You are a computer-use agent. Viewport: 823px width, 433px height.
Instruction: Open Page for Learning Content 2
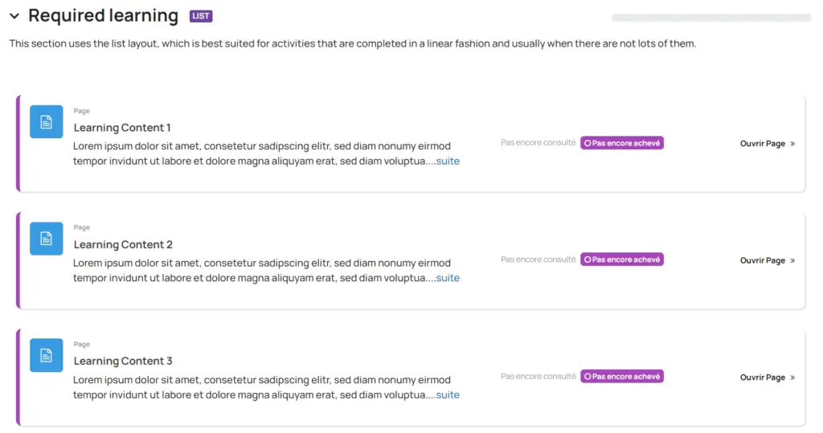pyautogui.click(x=767, y=260)
